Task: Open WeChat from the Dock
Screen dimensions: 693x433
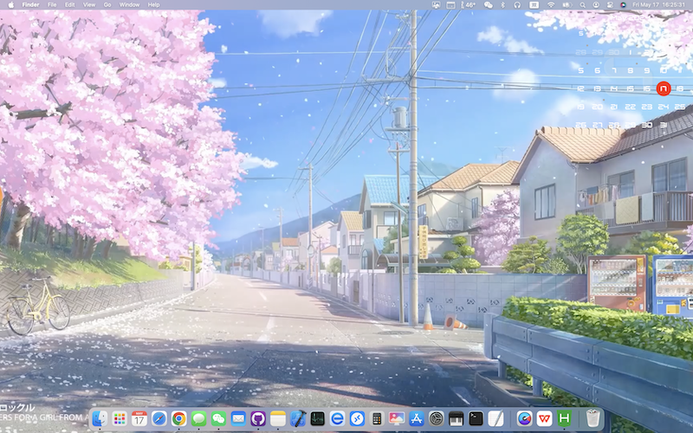Action: click(x=218, y=418)
